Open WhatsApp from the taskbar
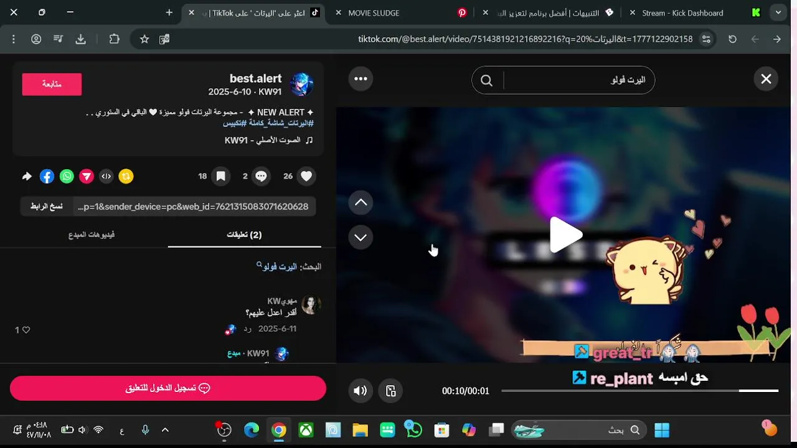Viewport: 797px width, 448px height. pyautogui.click(x=414, y=430)
